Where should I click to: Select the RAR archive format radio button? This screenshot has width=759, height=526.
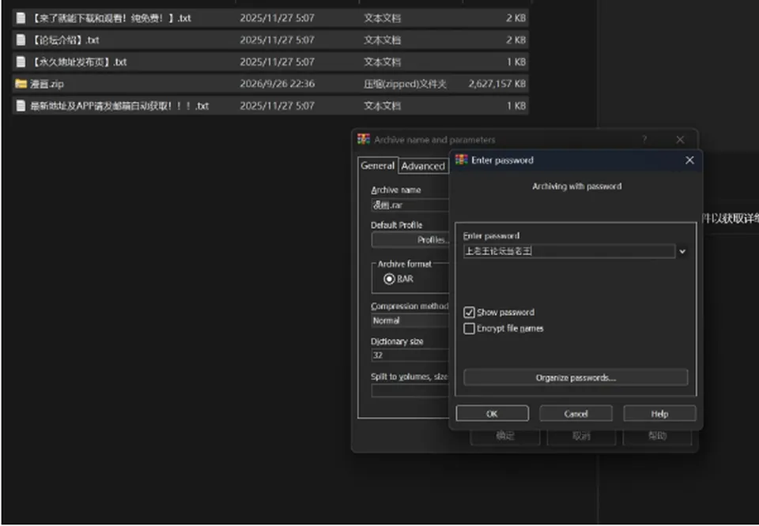click(389, 279)
